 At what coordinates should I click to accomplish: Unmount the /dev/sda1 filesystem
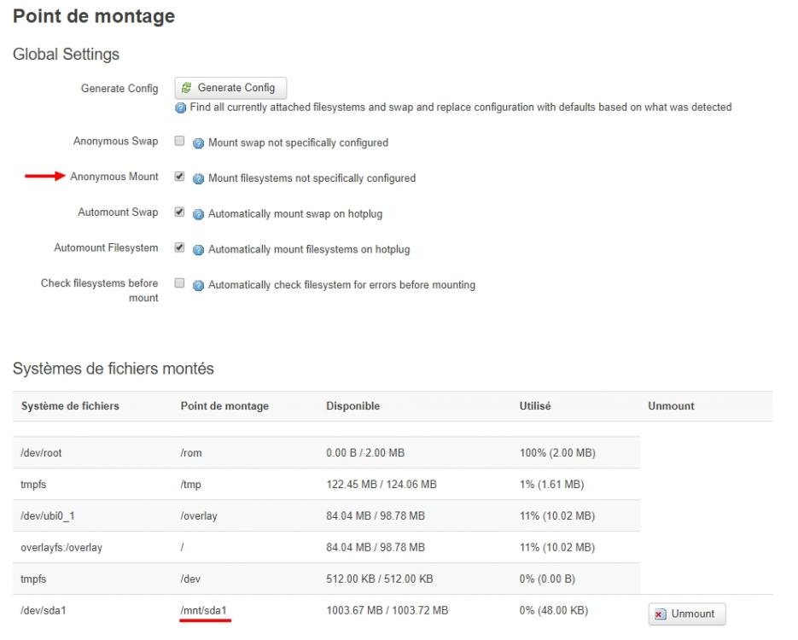pyautogui.click(x=686, y=614)
